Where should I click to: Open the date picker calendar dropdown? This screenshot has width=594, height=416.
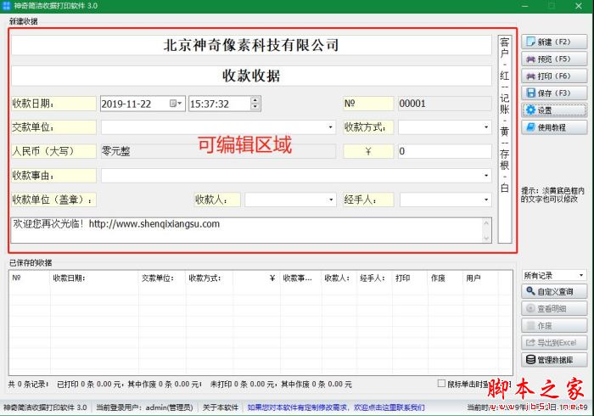click(x=176, y=104)
